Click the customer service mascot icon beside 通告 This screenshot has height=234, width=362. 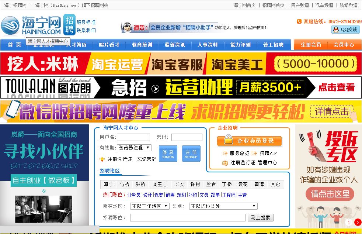[127, 28]
